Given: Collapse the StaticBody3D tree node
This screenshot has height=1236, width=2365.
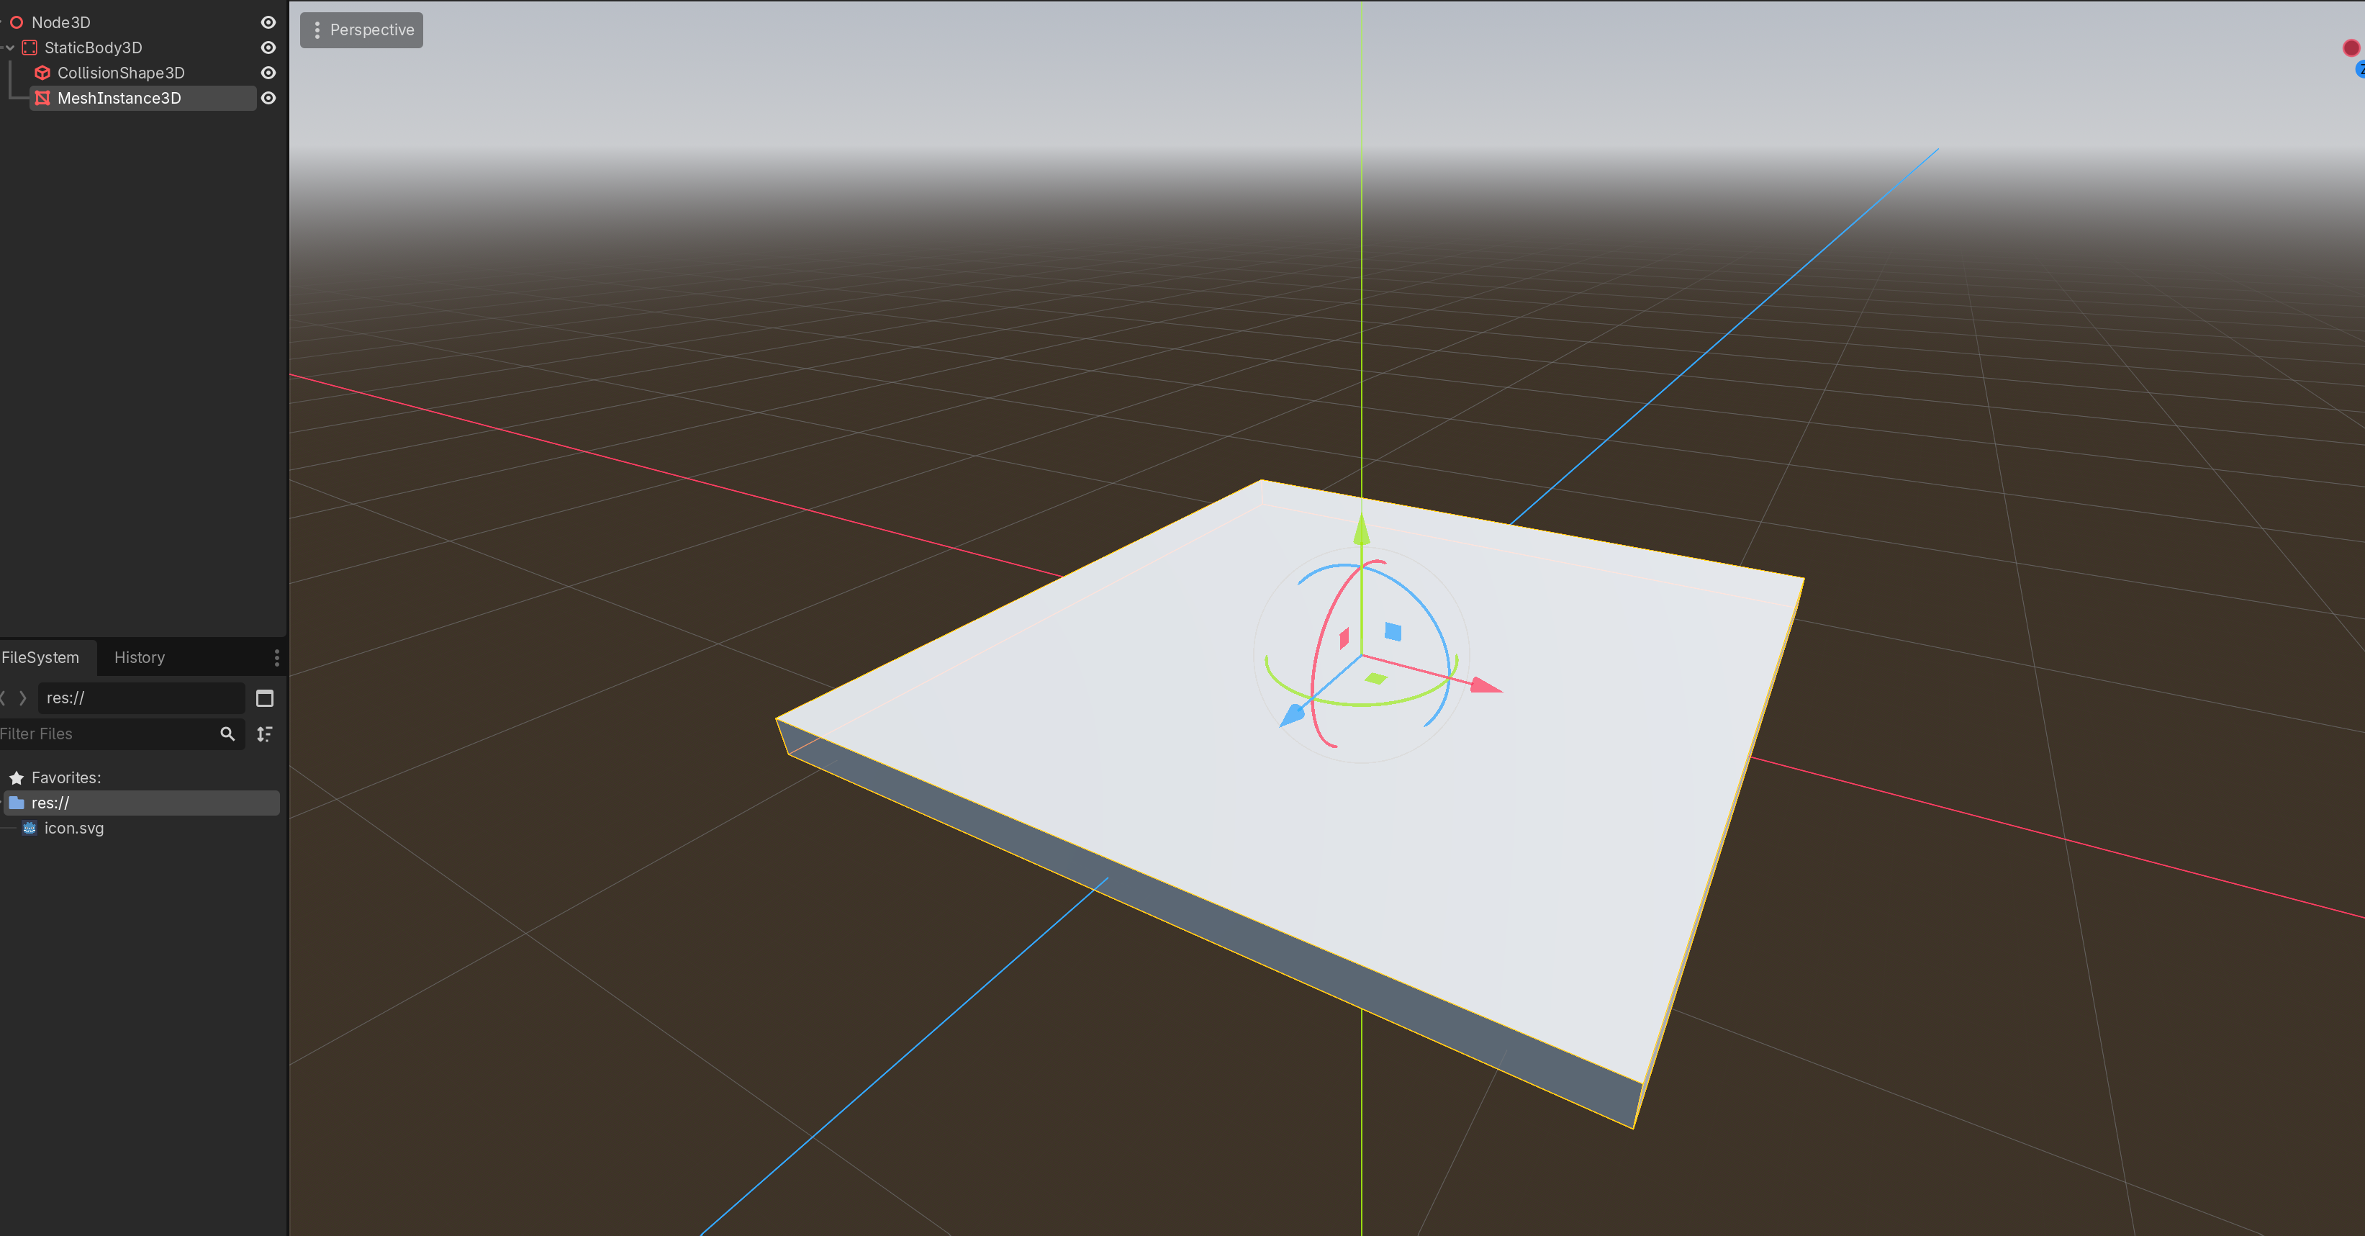Looking at the screenshot, I should tap(10, 48).
